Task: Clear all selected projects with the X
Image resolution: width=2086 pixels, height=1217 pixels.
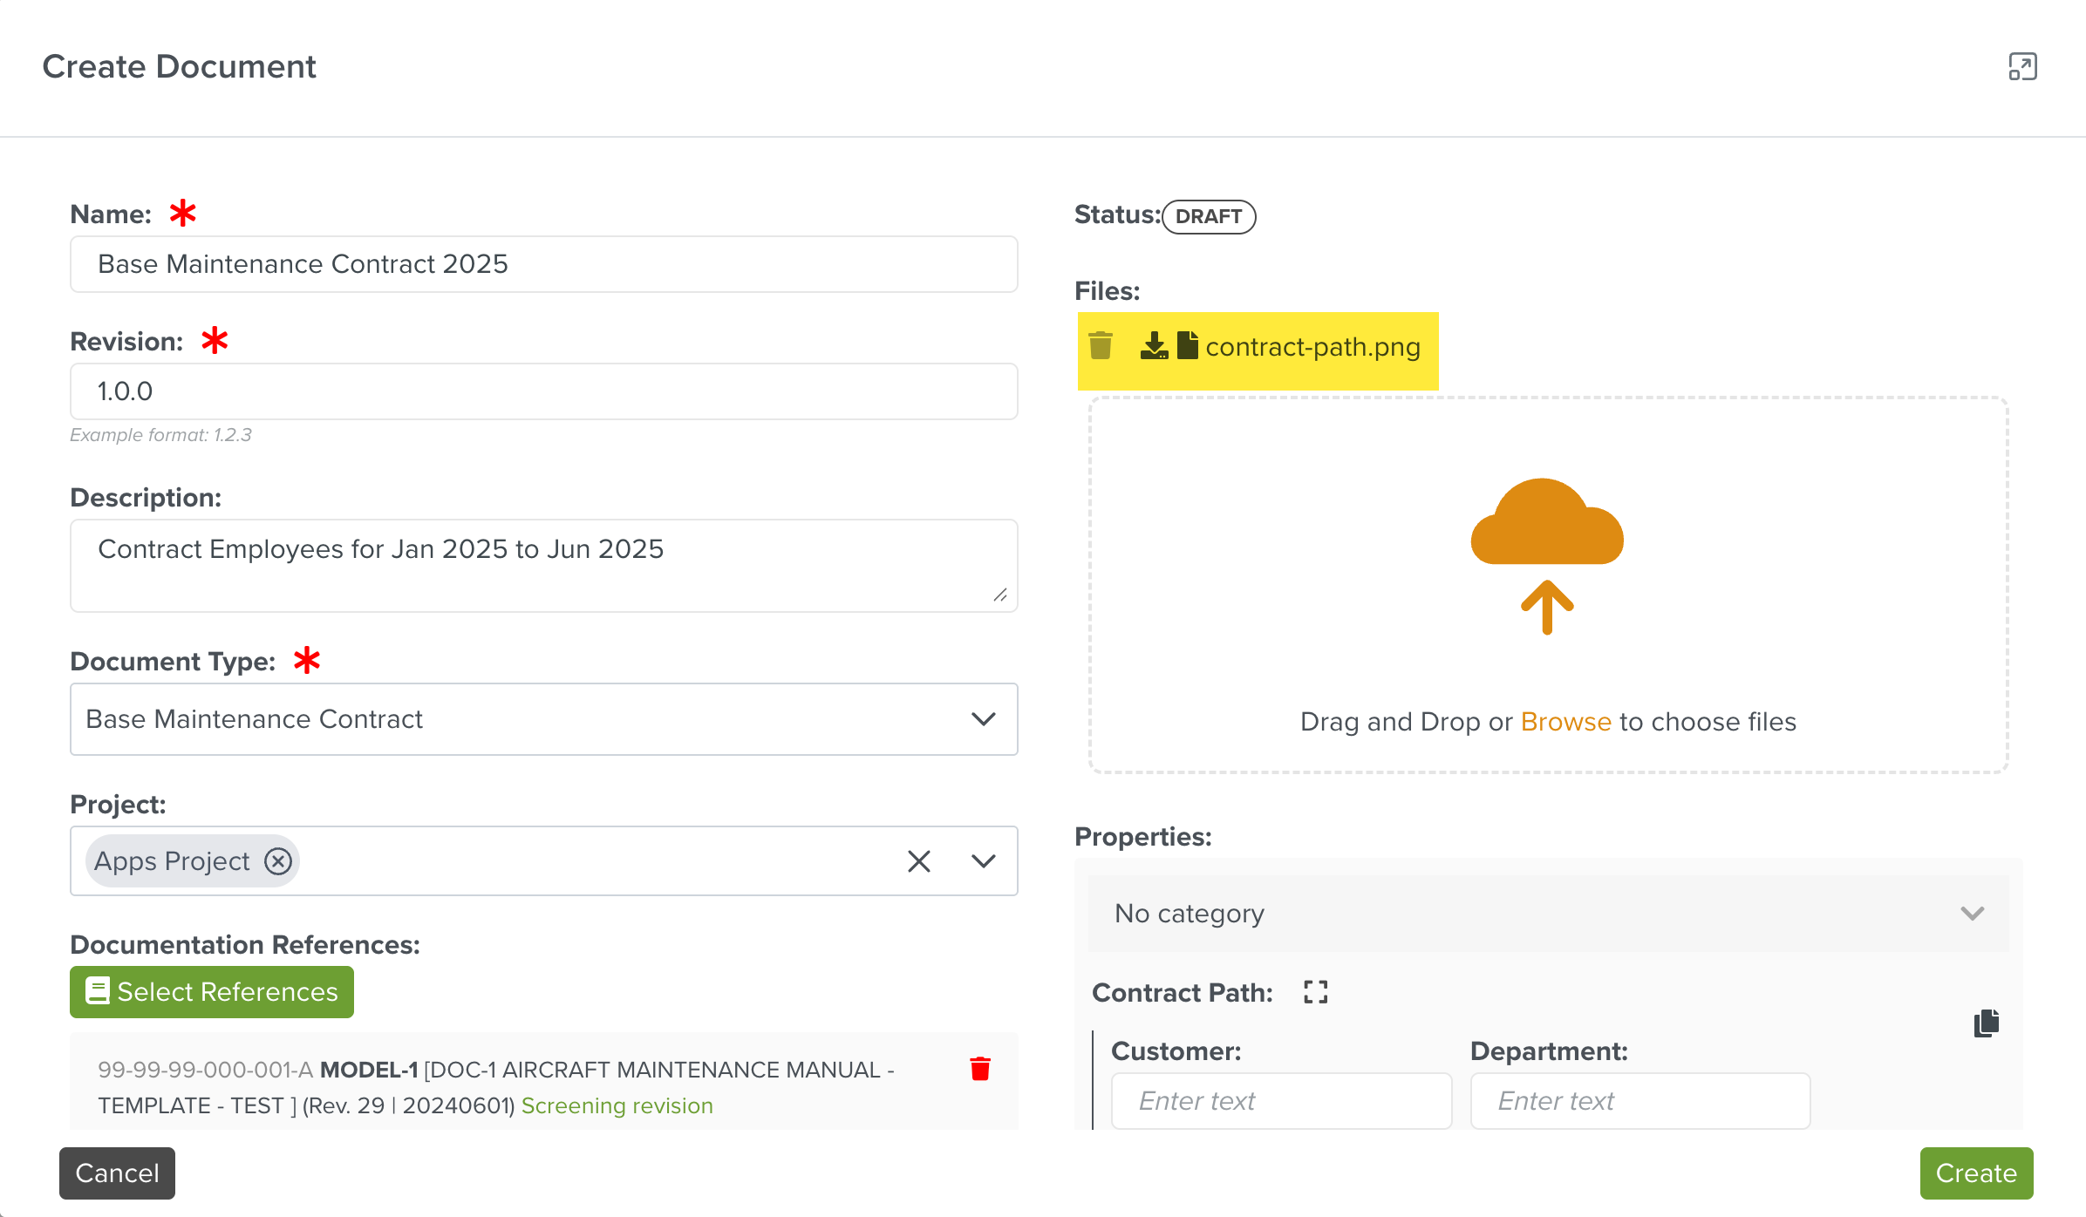Action: (x=919, y=861)
